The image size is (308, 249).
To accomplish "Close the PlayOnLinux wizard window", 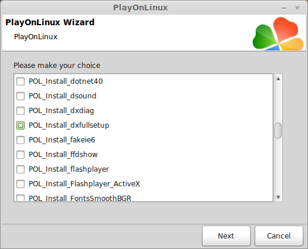I will coord(297,8).
